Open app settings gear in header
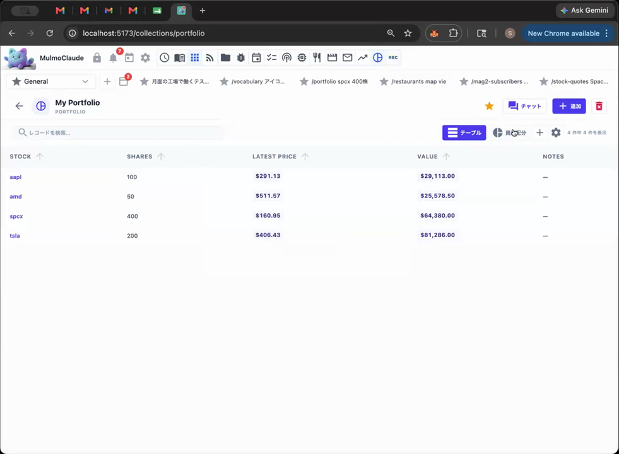The width and height of the screenshot is (619, 454). (x=145, y=57)
